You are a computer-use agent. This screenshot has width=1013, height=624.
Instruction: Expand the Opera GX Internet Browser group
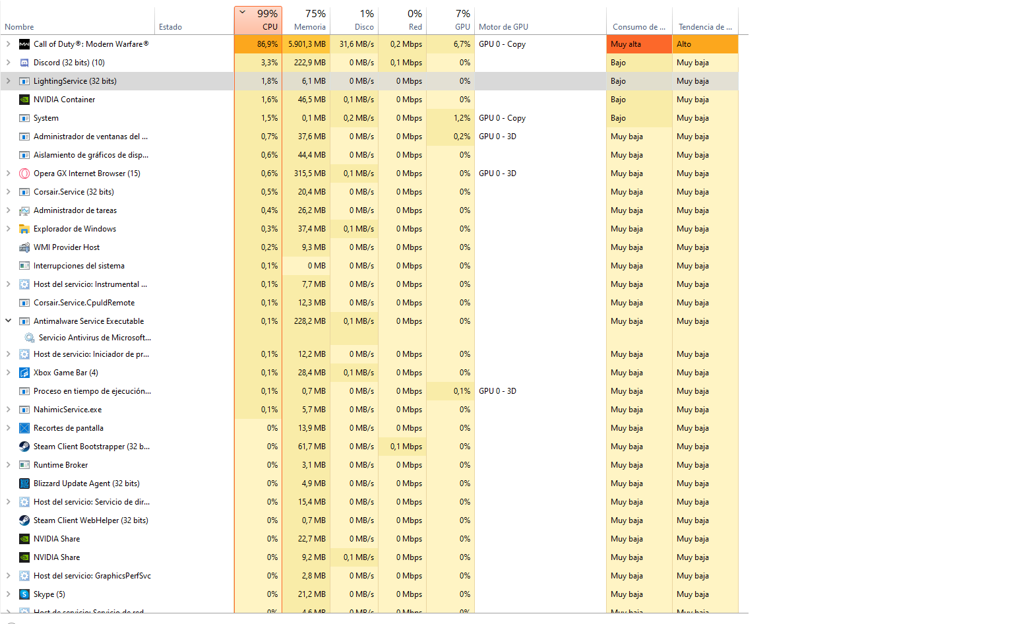pyautogui.click(x=9, y=173)
